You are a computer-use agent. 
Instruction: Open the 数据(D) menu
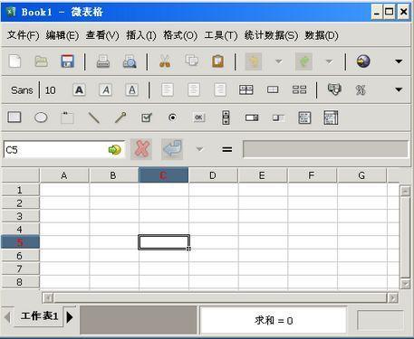(x=322, y=35)
